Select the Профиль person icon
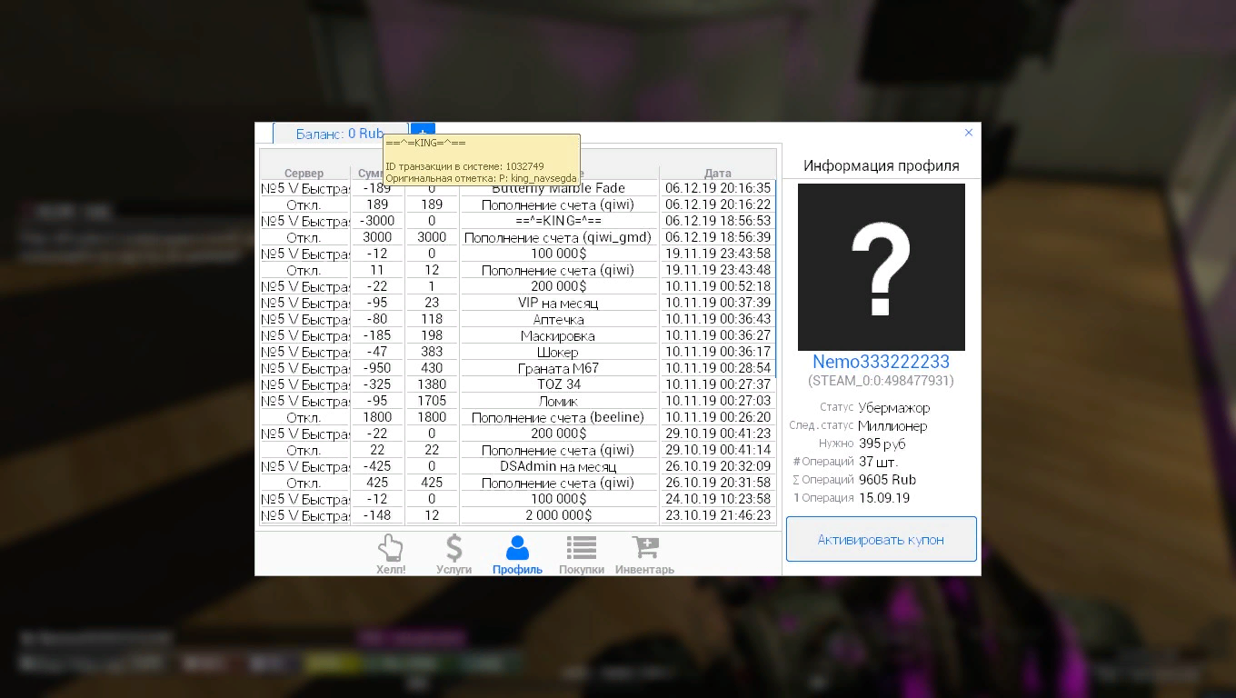Viewport: 1236px width, 698px height. [x=517, y=553]
